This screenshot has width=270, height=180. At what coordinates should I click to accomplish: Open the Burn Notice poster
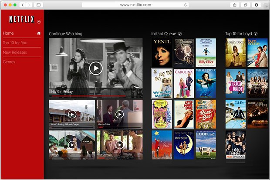coord(258,53)
